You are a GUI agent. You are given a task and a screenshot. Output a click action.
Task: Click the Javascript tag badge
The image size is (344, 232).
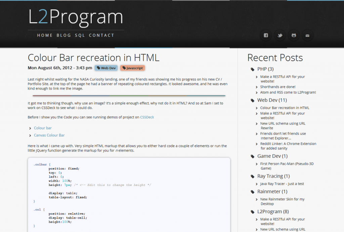tap(132, 68)
